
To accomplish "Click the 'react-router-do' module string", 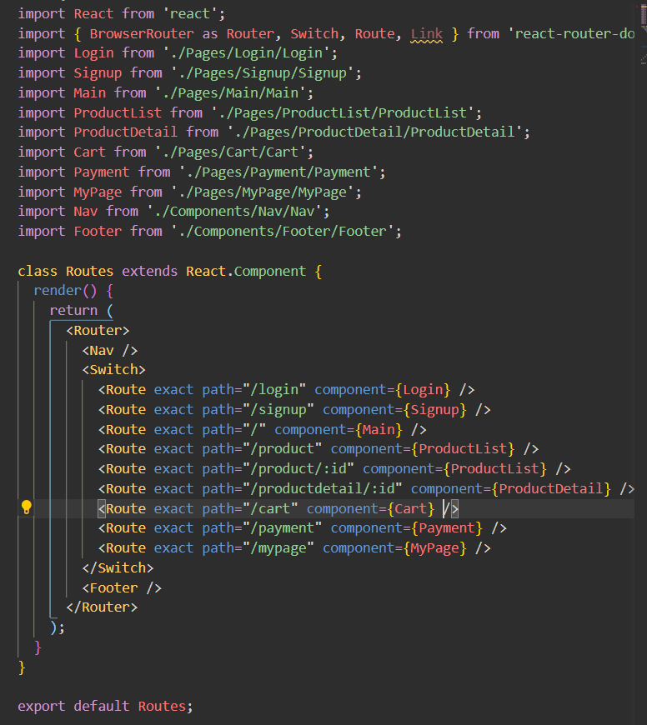I will pyautogui.click(x=571, y=34).
